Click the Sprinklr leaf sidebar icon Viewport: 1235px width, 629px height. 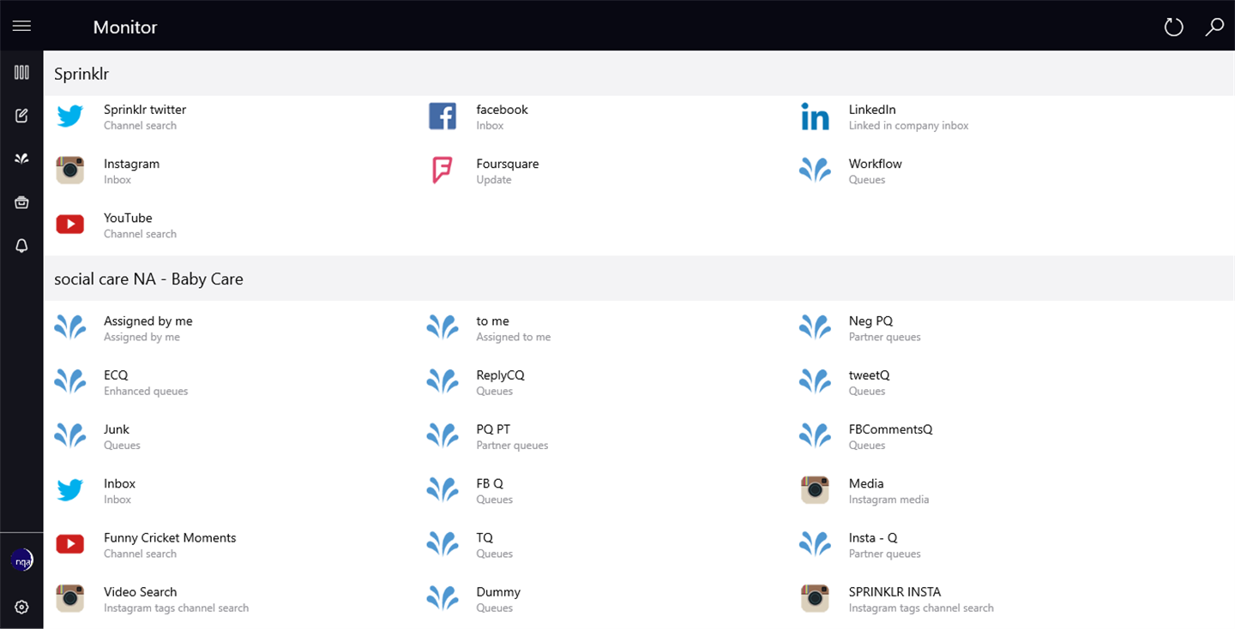pyautogui.click(x=21, y=159)
